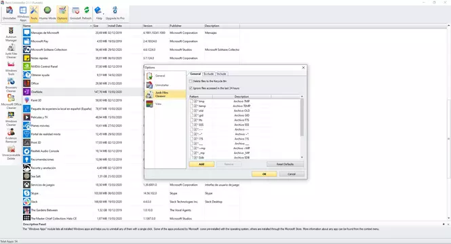Enable Delete files to the Recycle Bin
The width and height of the screenshot is (451, 244).
[x=191, y=81]
